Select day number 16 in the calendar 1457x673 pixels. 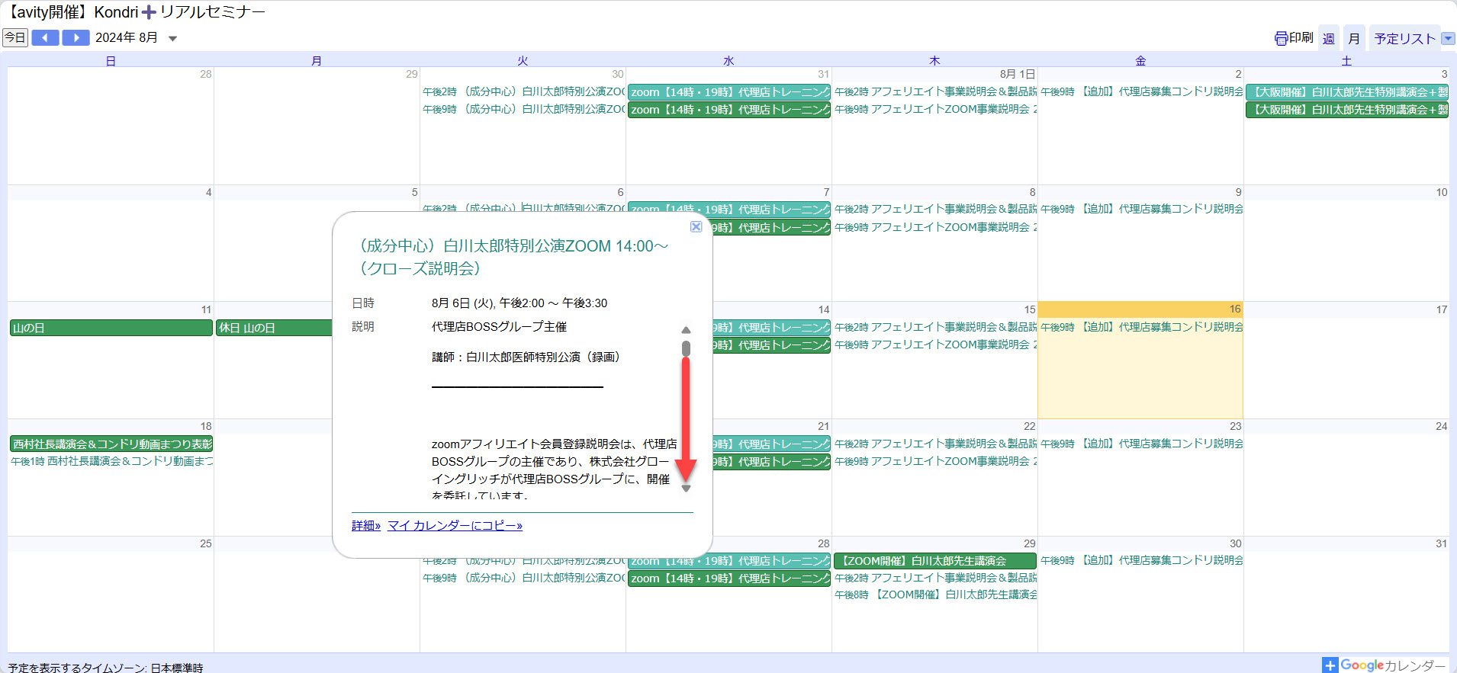[1235, 309]
